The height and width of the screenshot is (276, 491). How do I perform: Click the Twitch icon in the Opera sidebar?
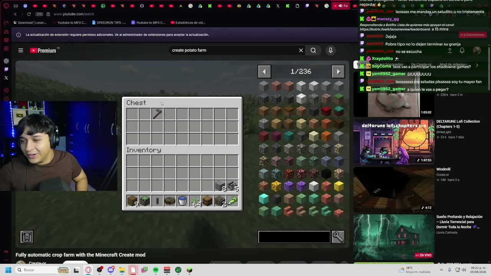6,69
